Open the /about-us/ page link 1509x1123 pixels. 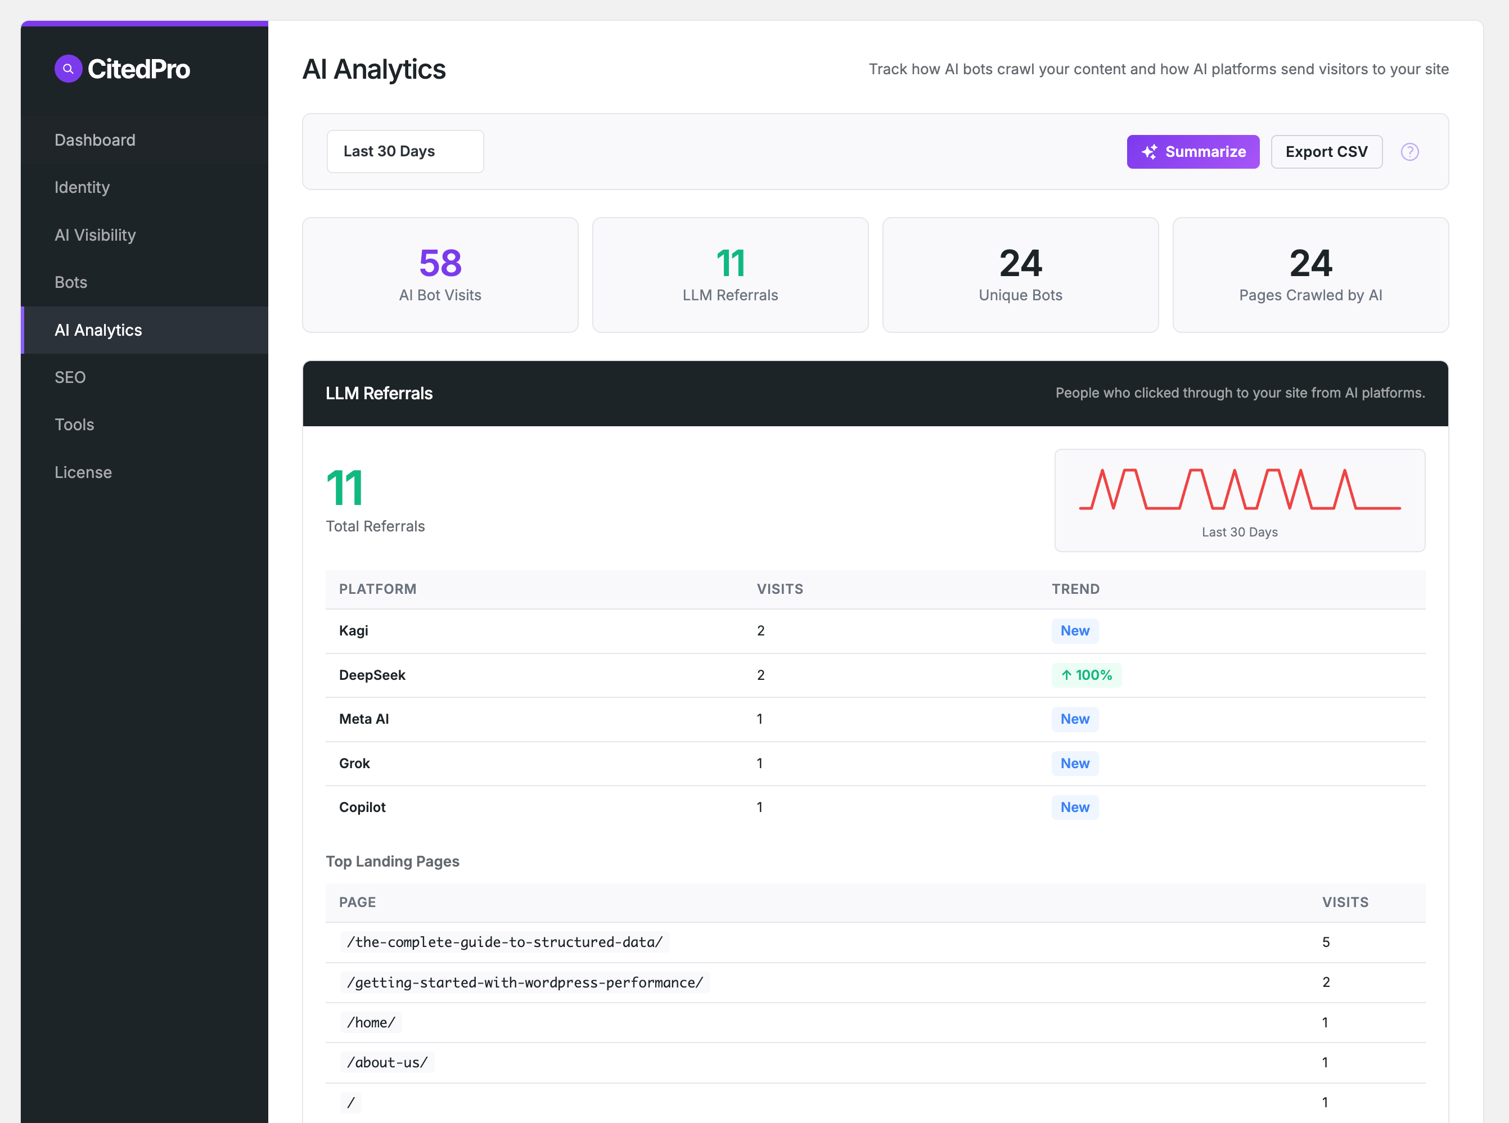pyautogui.click(x=387, y=1062)
